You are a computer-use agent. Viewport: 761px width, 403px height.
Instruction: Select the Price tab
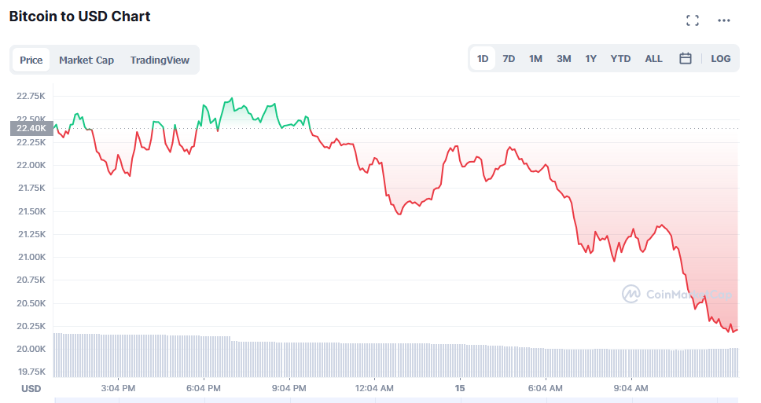pyautogui.click(x=31, y=60)
